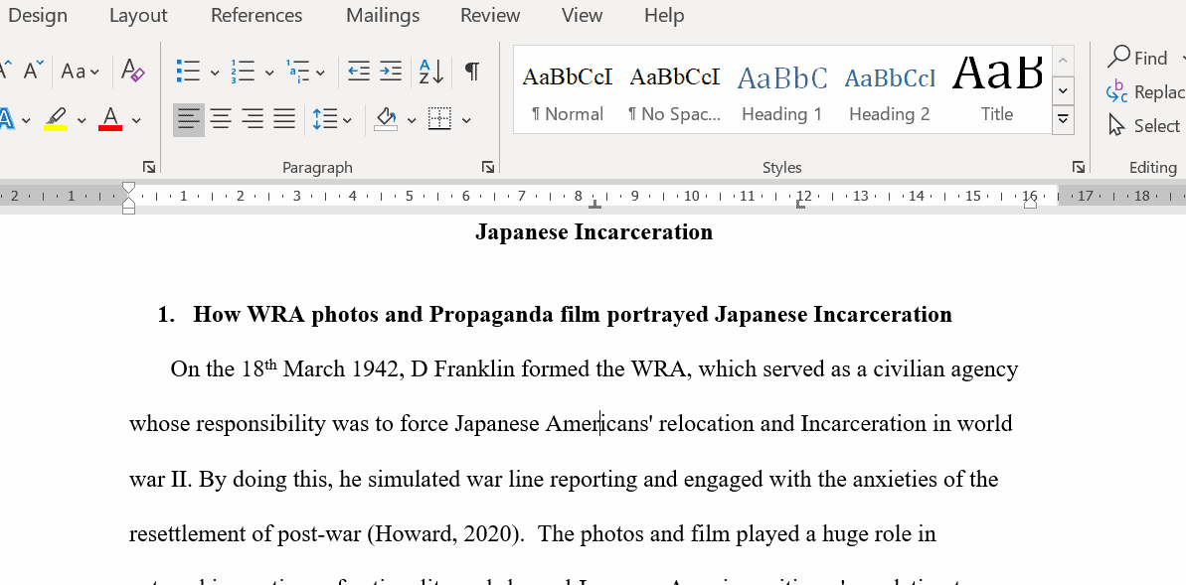Viewport: 1186px width, 585px height.
Task: Open the Mailings tab
Action: tap(383, 15)
